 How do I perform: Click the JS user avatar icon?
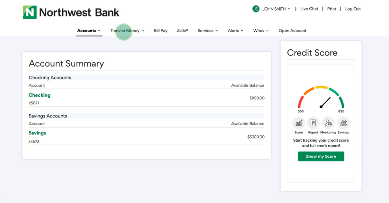pyautogui.click(x=256, y=9)
